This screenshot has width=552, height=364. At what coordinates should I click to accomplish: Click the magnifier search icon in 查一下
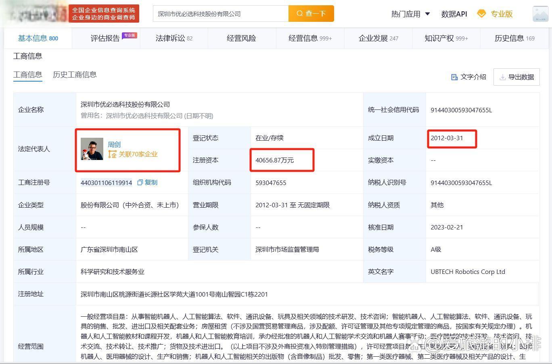(x=299, y=13)
